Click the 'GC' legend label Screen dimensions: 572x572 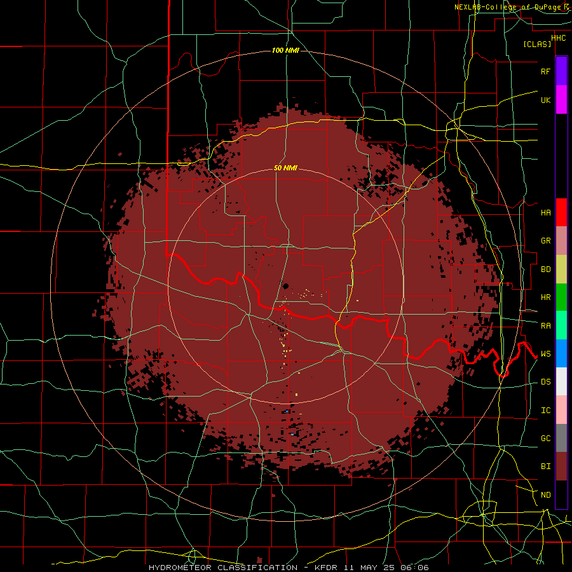pos(545,439)
